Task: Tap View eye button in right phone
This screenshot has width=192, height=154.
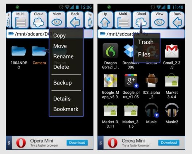Action: [x=159, y=20]
